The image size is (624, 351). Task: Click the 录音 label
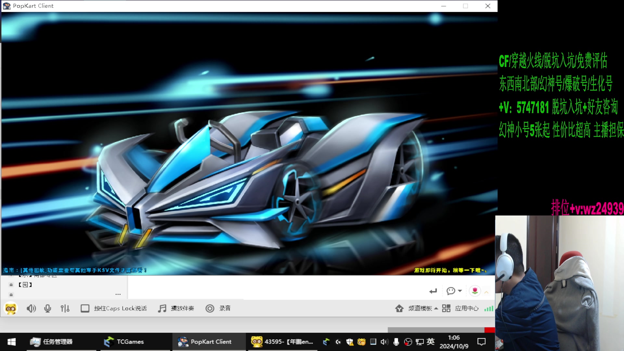(x=225, y=308)
